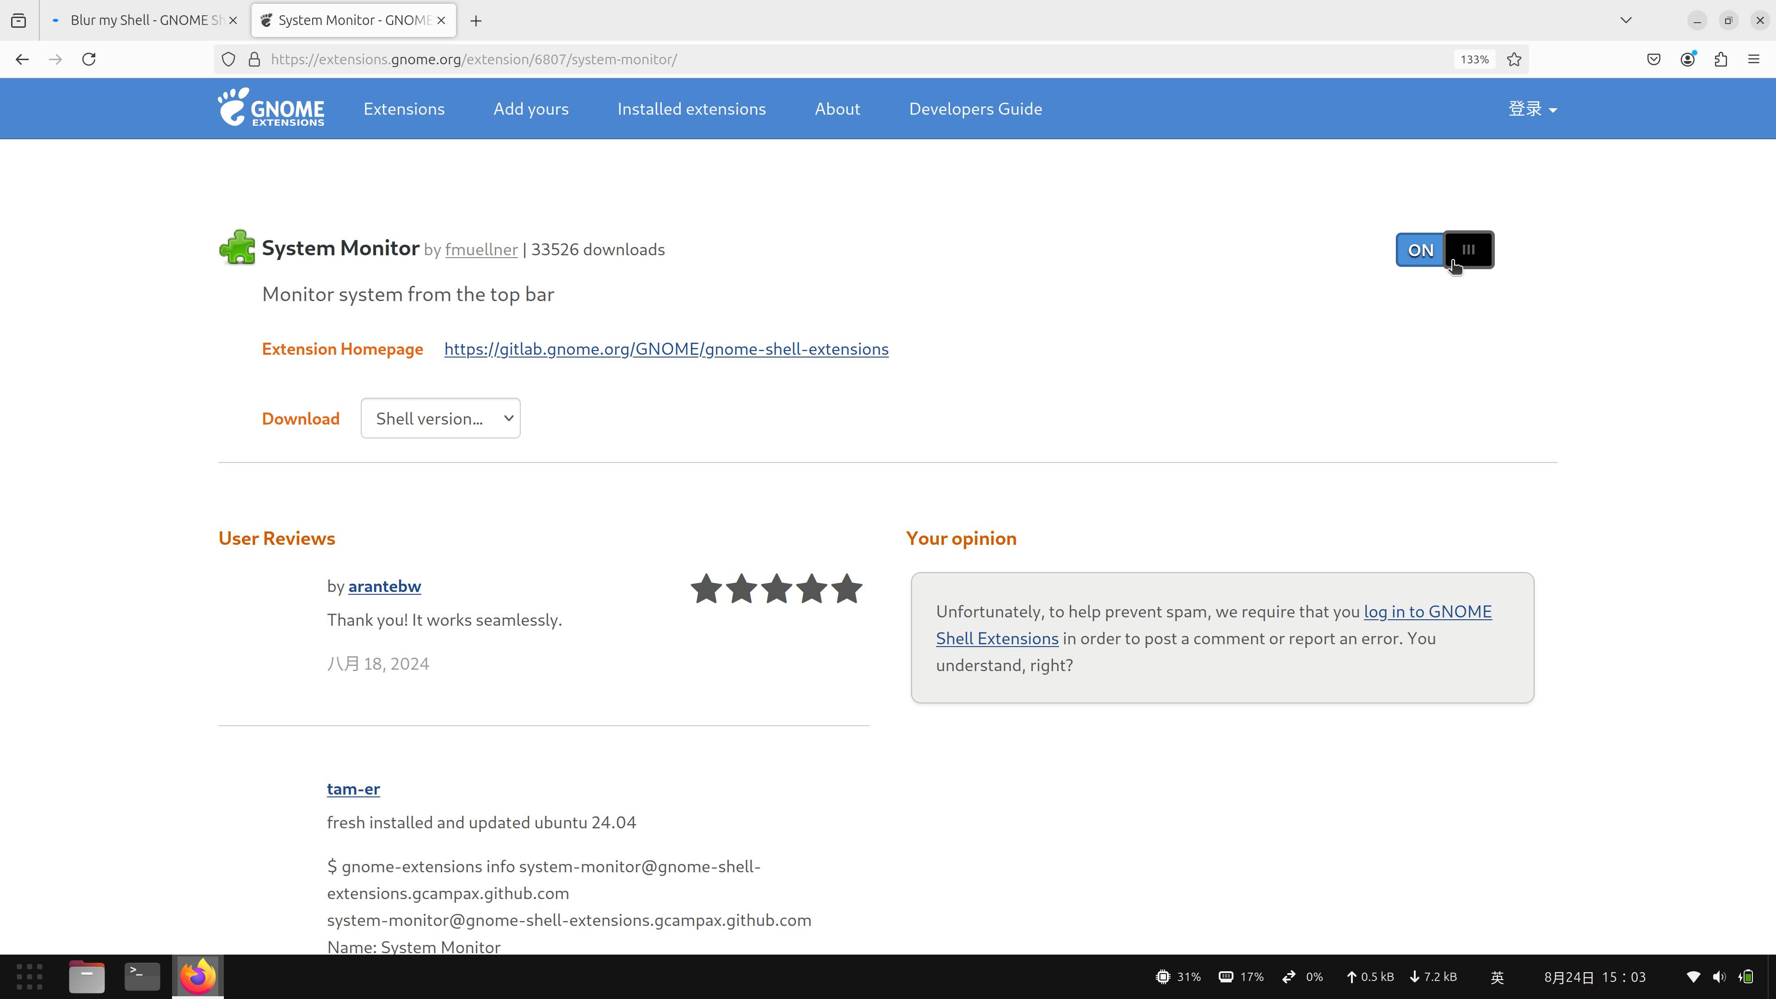Bookmark this page with the star icon
The width and height of the screenshot is (1776, 999).
pyautogui.click(x=1514, y=59)
